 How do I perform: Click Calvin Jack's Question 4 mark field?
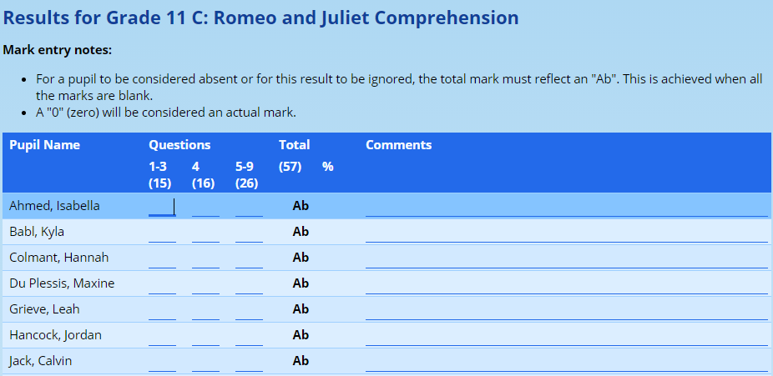click(205, 362)
